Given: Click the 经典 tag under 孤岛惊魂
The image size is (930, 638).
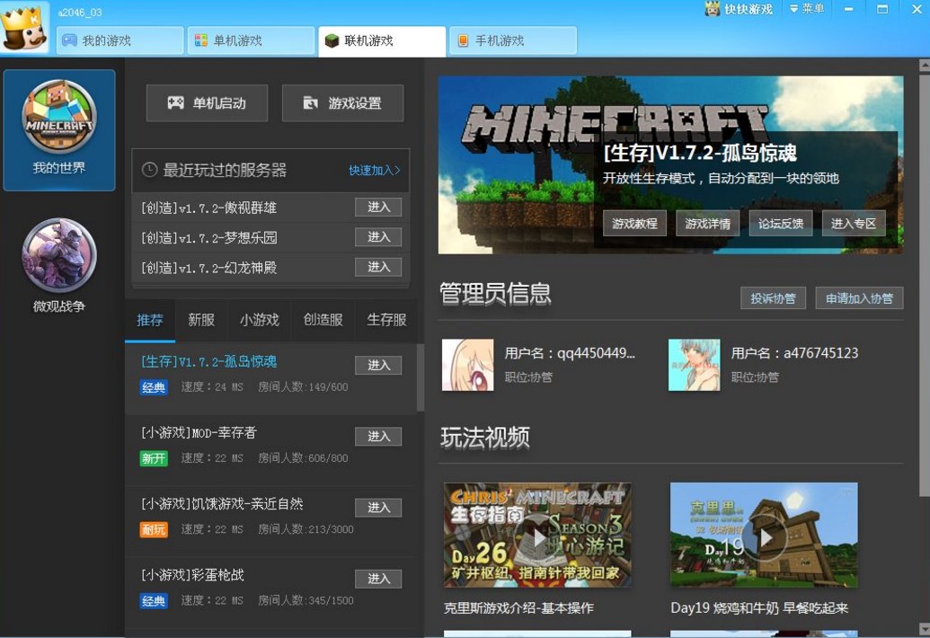Looking at the screenshot, I should (154, 387).
